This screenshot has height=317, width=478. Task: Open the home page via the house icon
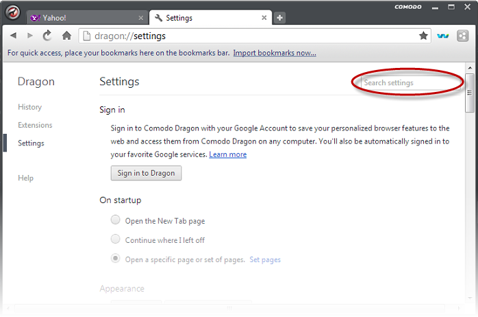(66, 36)
